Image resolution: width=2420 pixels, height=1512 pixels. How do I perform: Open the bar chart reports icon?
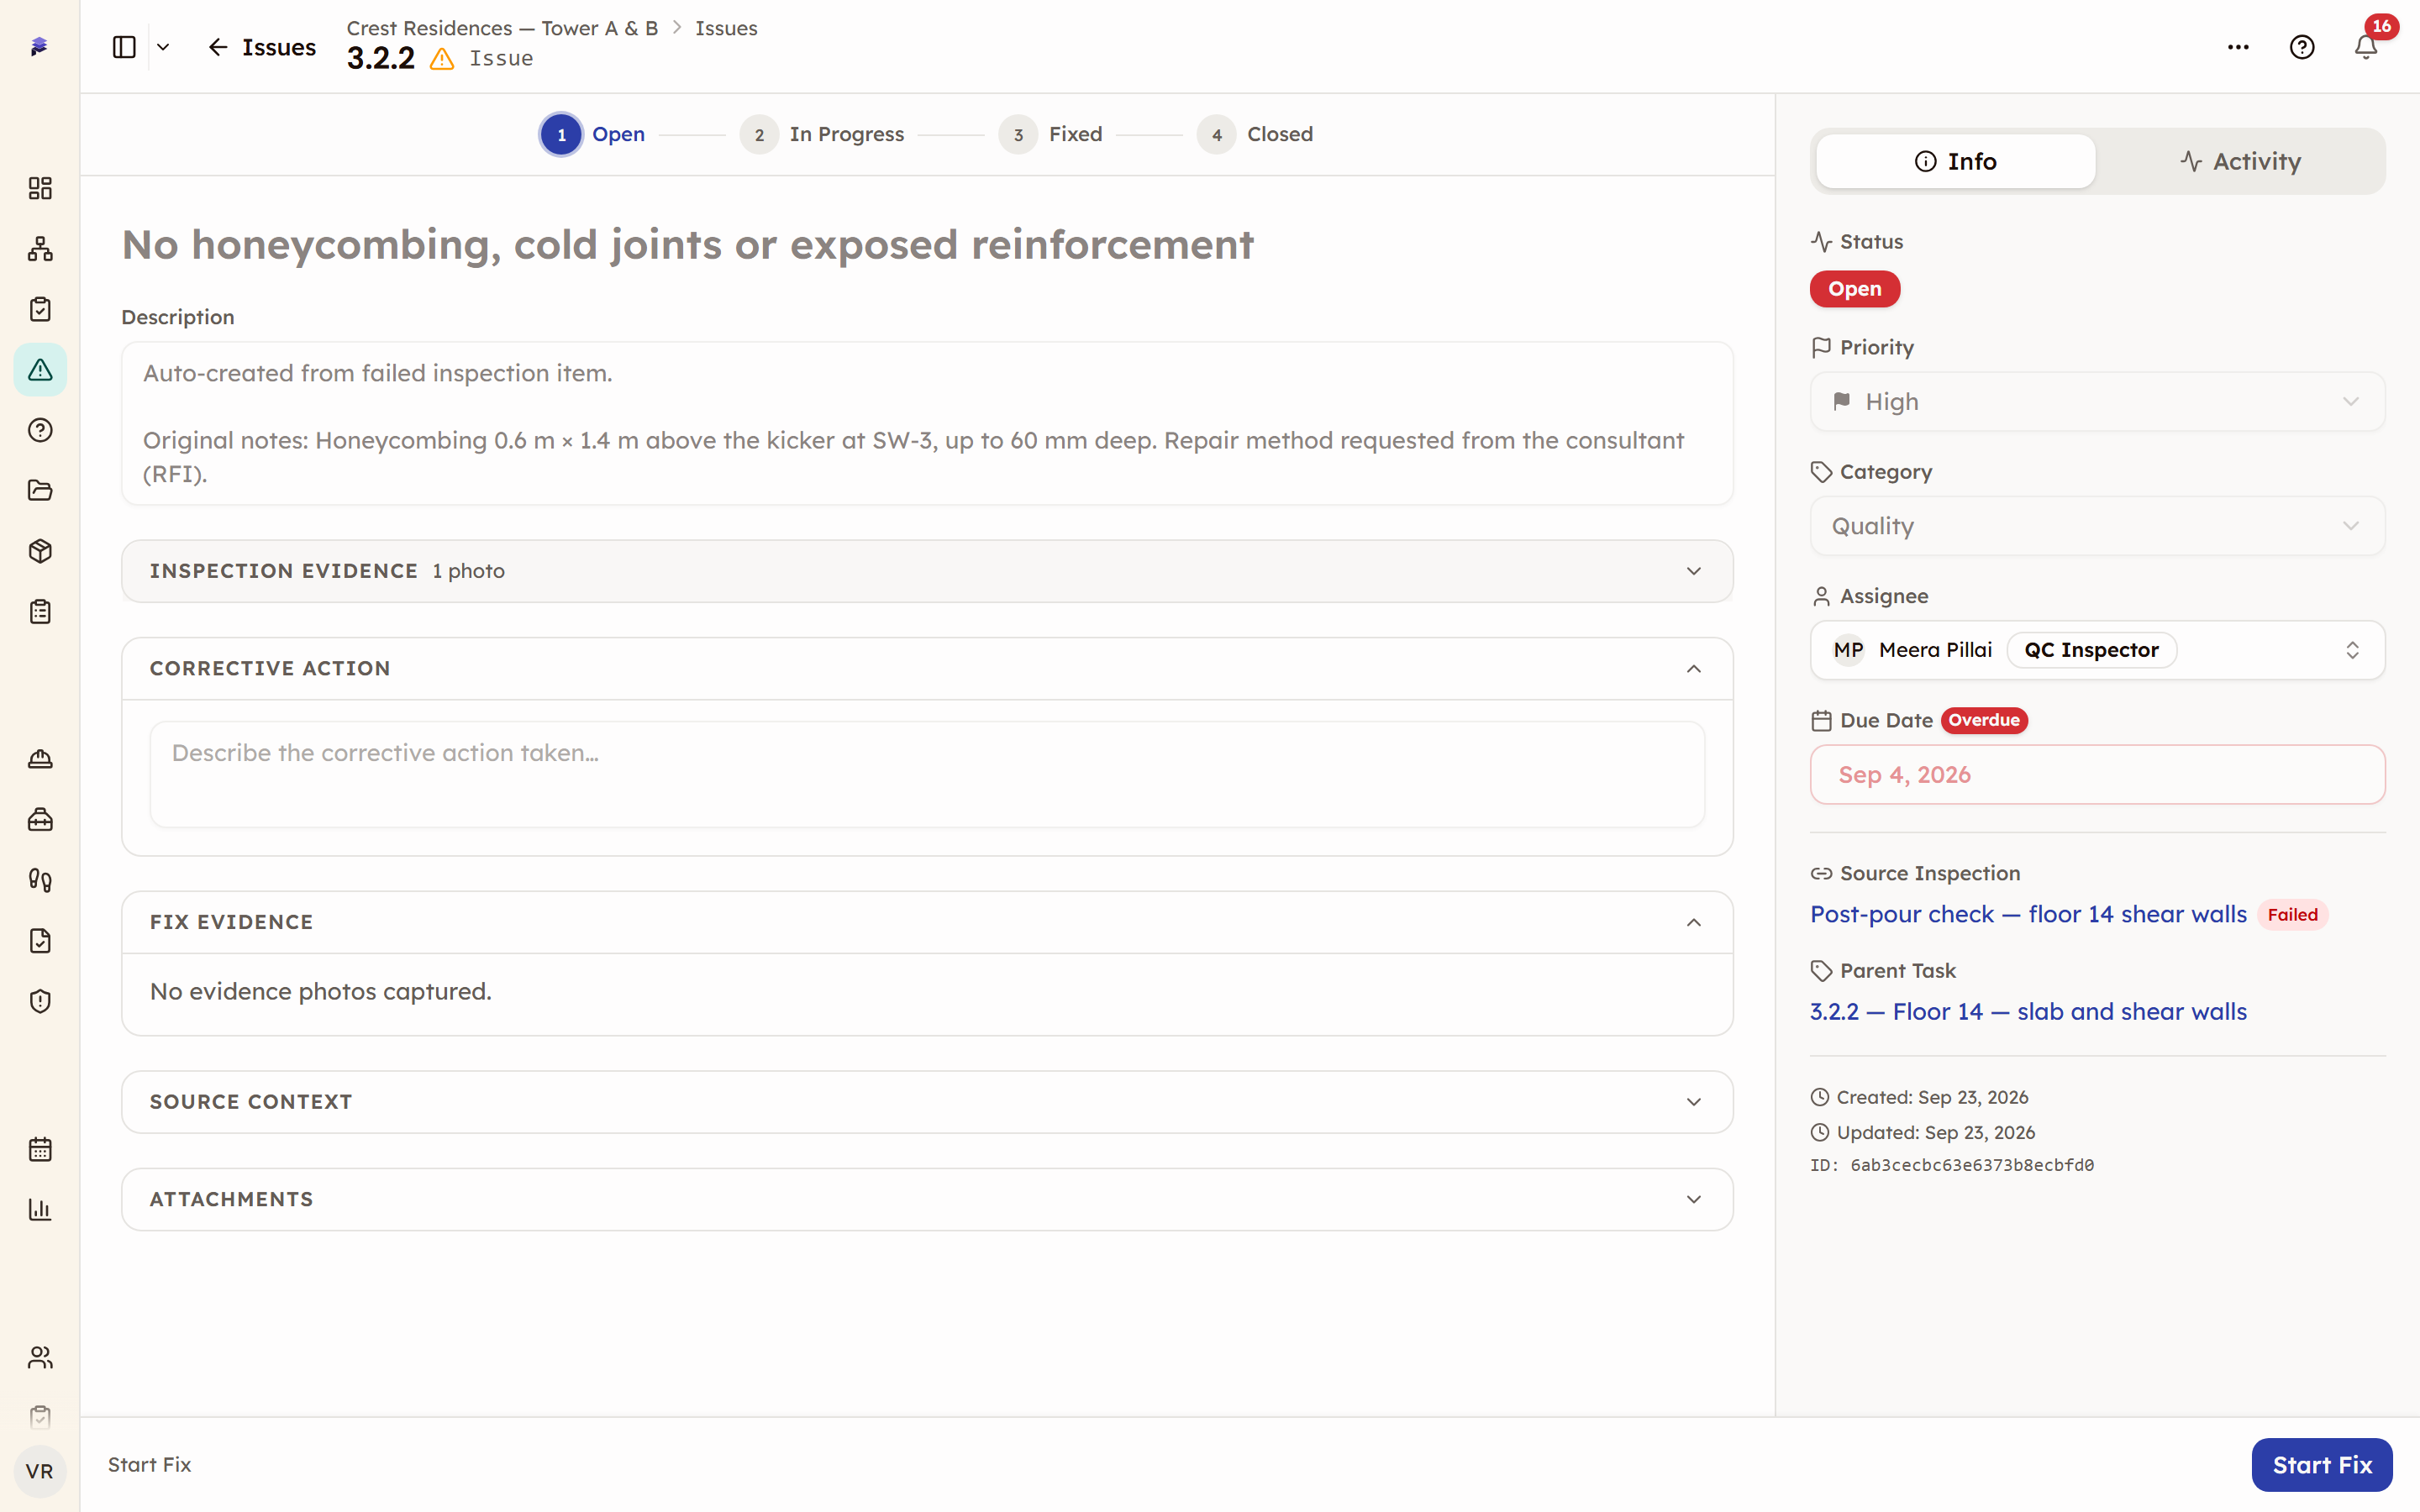(x=40, y=1209)
